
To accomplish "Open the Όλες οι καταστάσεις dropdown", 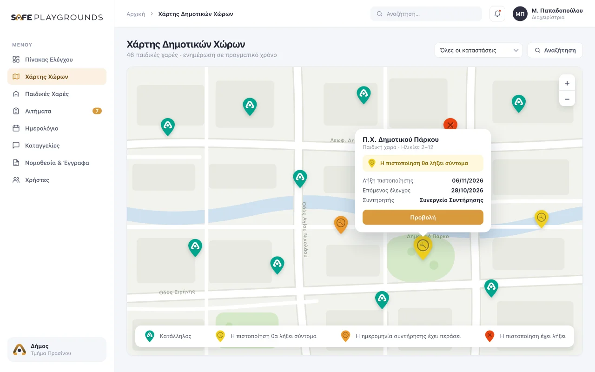I will click(x=478, y=50).
